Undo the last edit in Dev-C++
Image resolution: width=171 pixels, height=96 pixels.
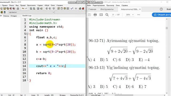[x=23, y=9]
